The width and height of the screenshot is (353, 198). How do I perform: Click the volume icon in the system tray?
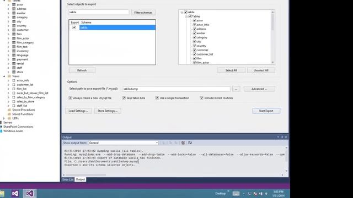pos(266,194)
